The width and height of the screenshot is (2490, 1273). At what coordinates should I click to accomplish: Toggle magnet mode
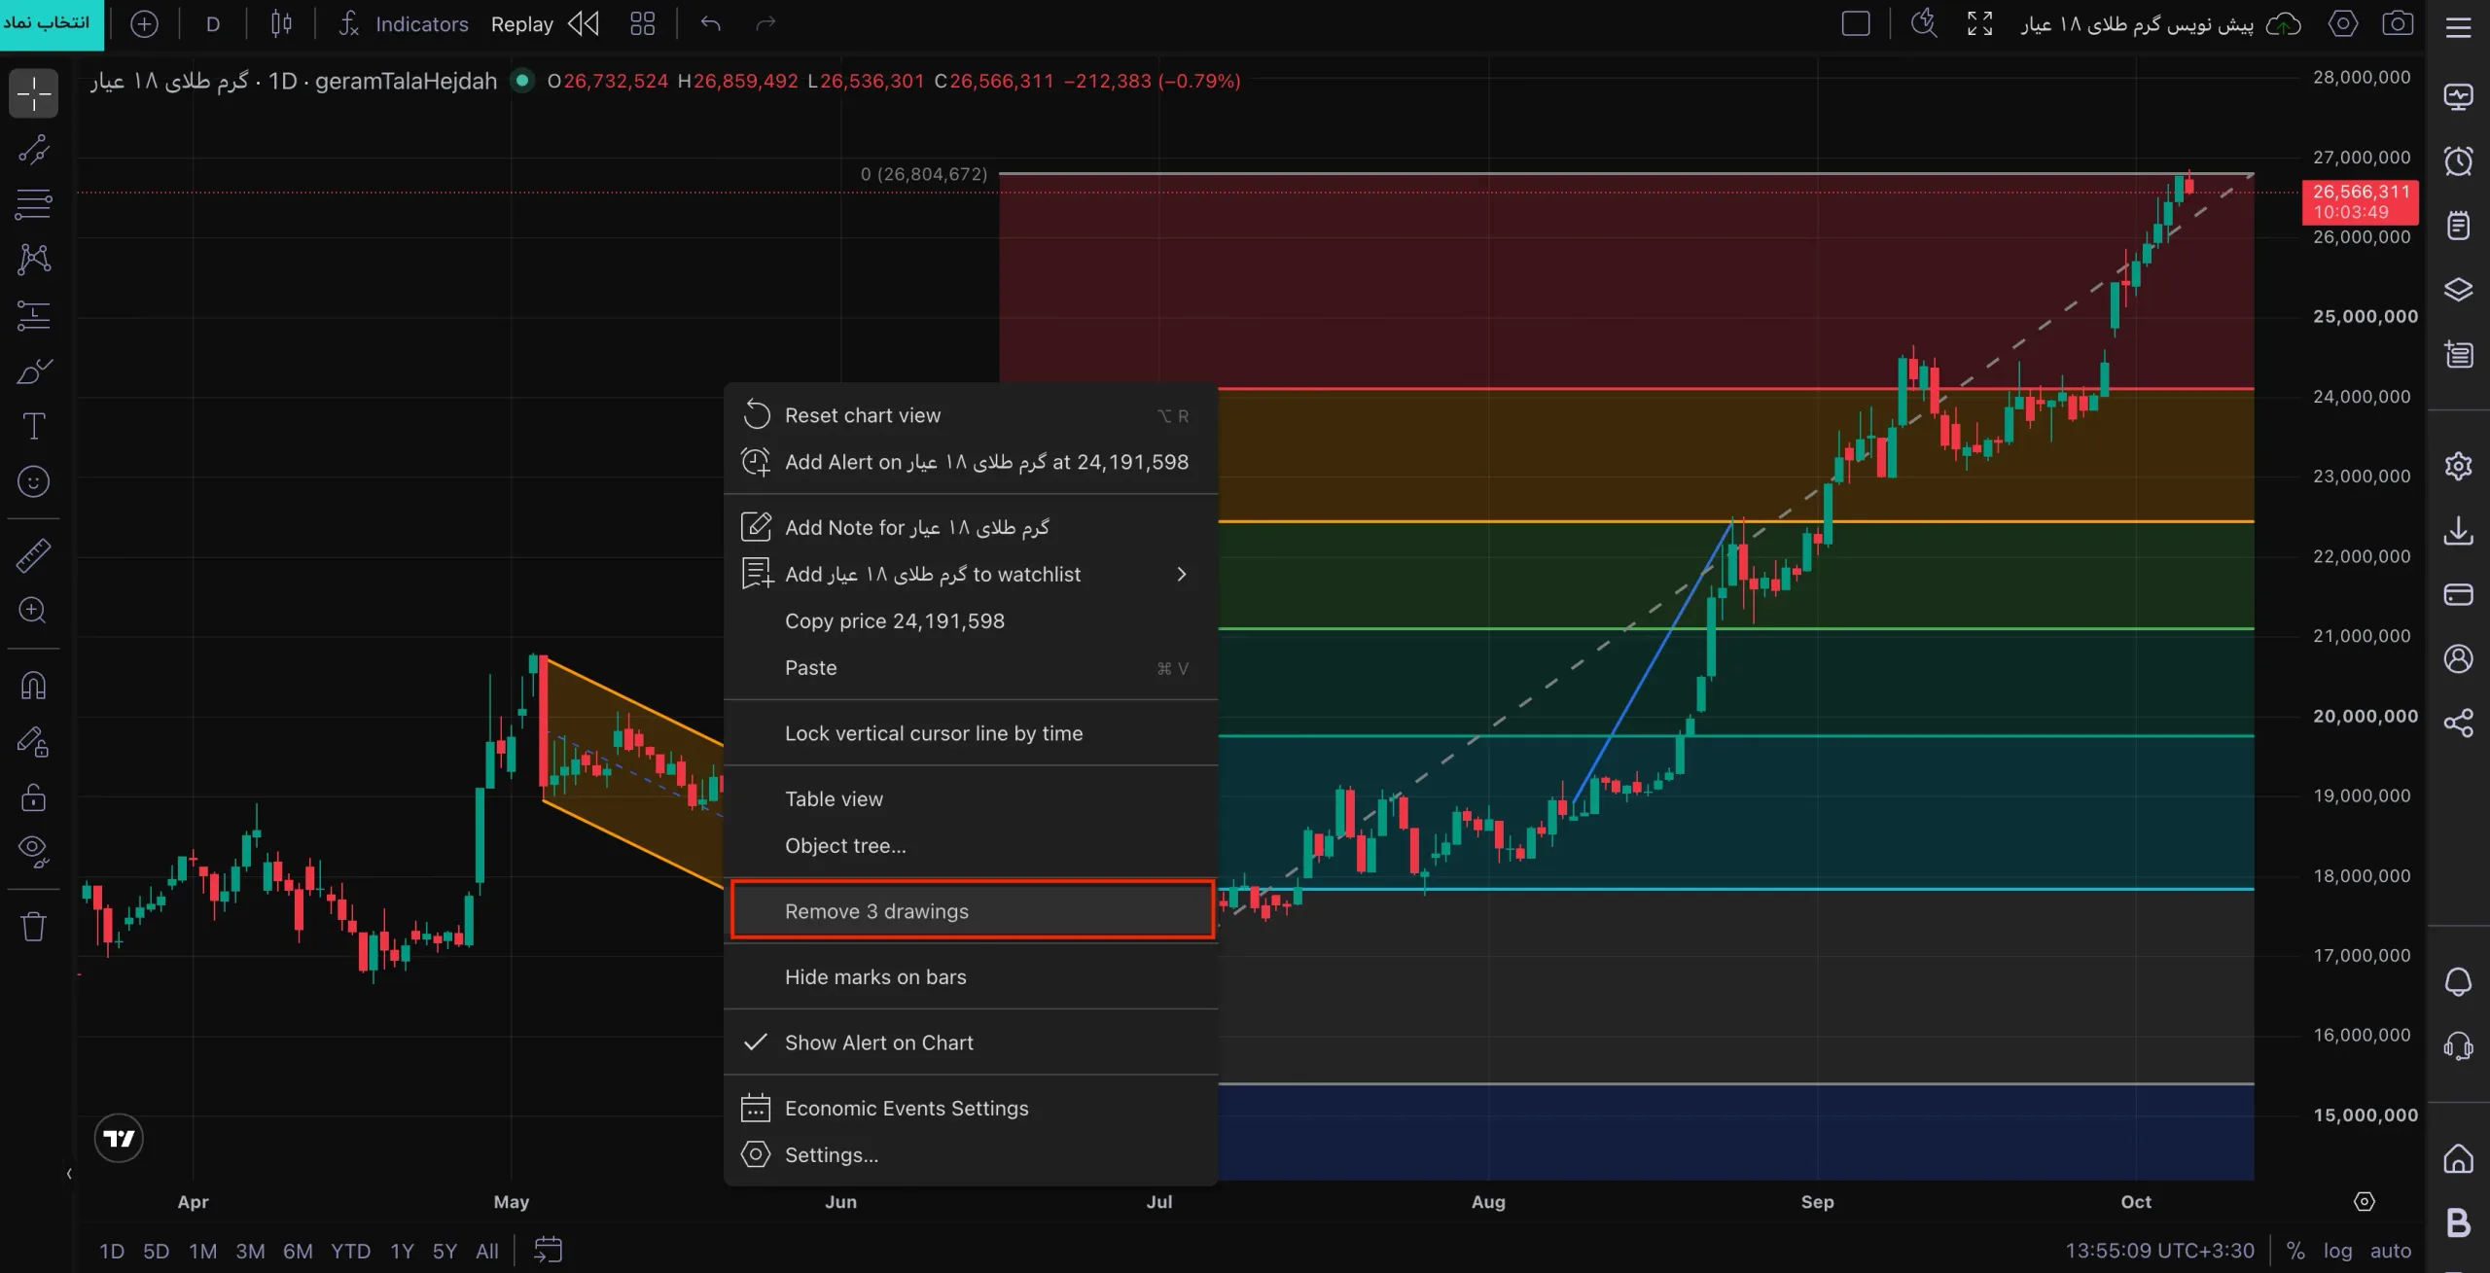33,685
